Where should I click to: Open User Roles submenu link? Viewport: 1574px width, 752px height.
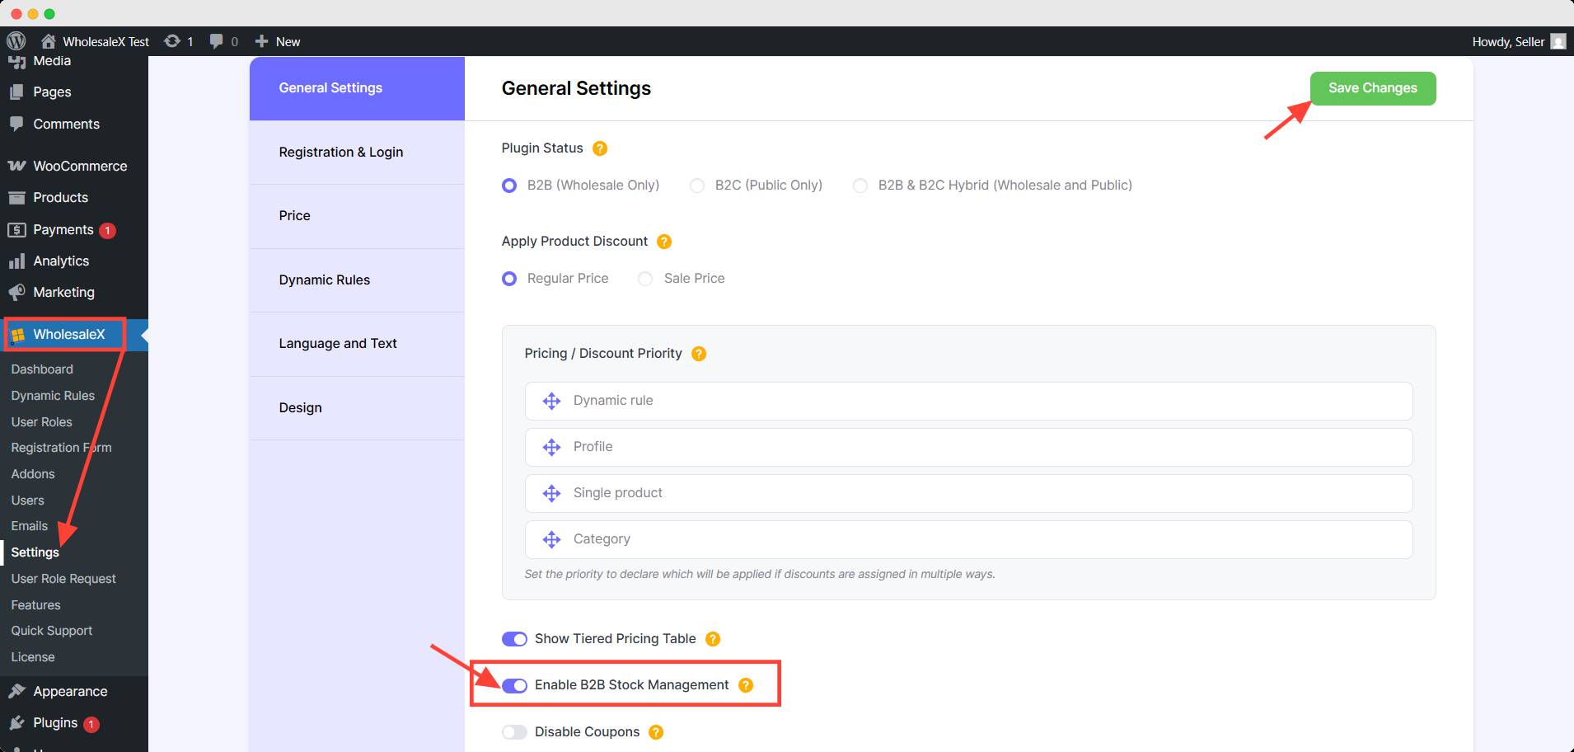(41, 422)
